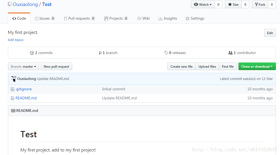Open the Initial commit message link

113,89
